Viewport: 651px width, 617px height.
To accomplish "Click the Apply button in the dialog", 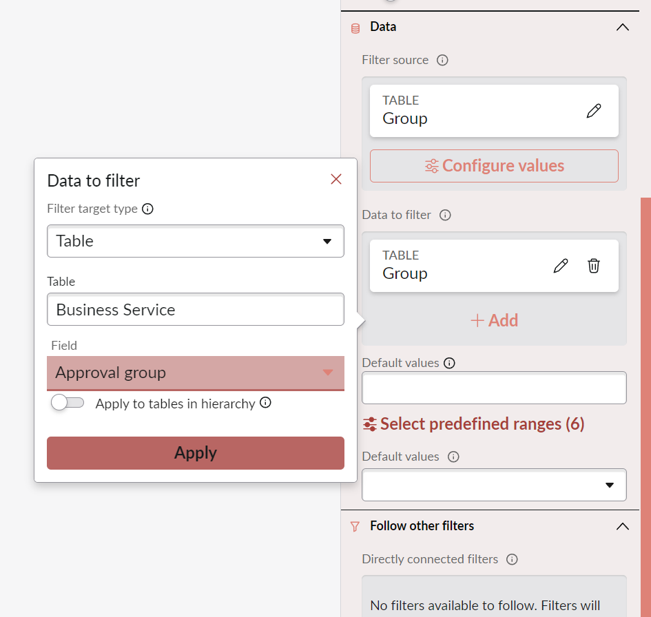I will 195,452.
